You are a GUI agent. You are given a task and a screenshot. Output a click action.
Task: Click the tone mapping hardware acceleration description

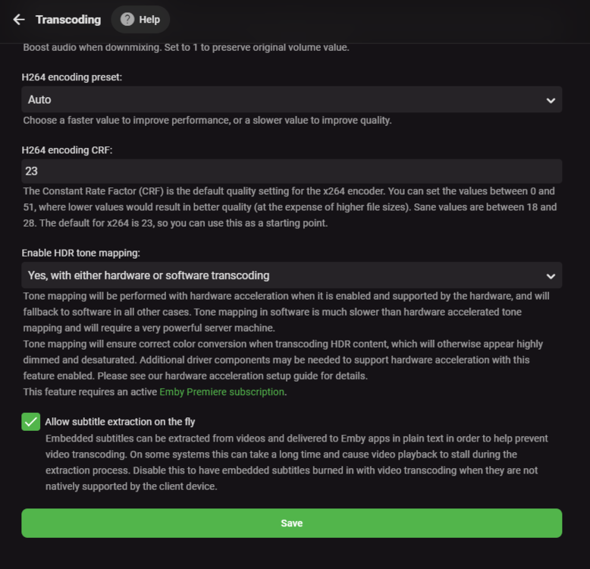click(291, 312)
